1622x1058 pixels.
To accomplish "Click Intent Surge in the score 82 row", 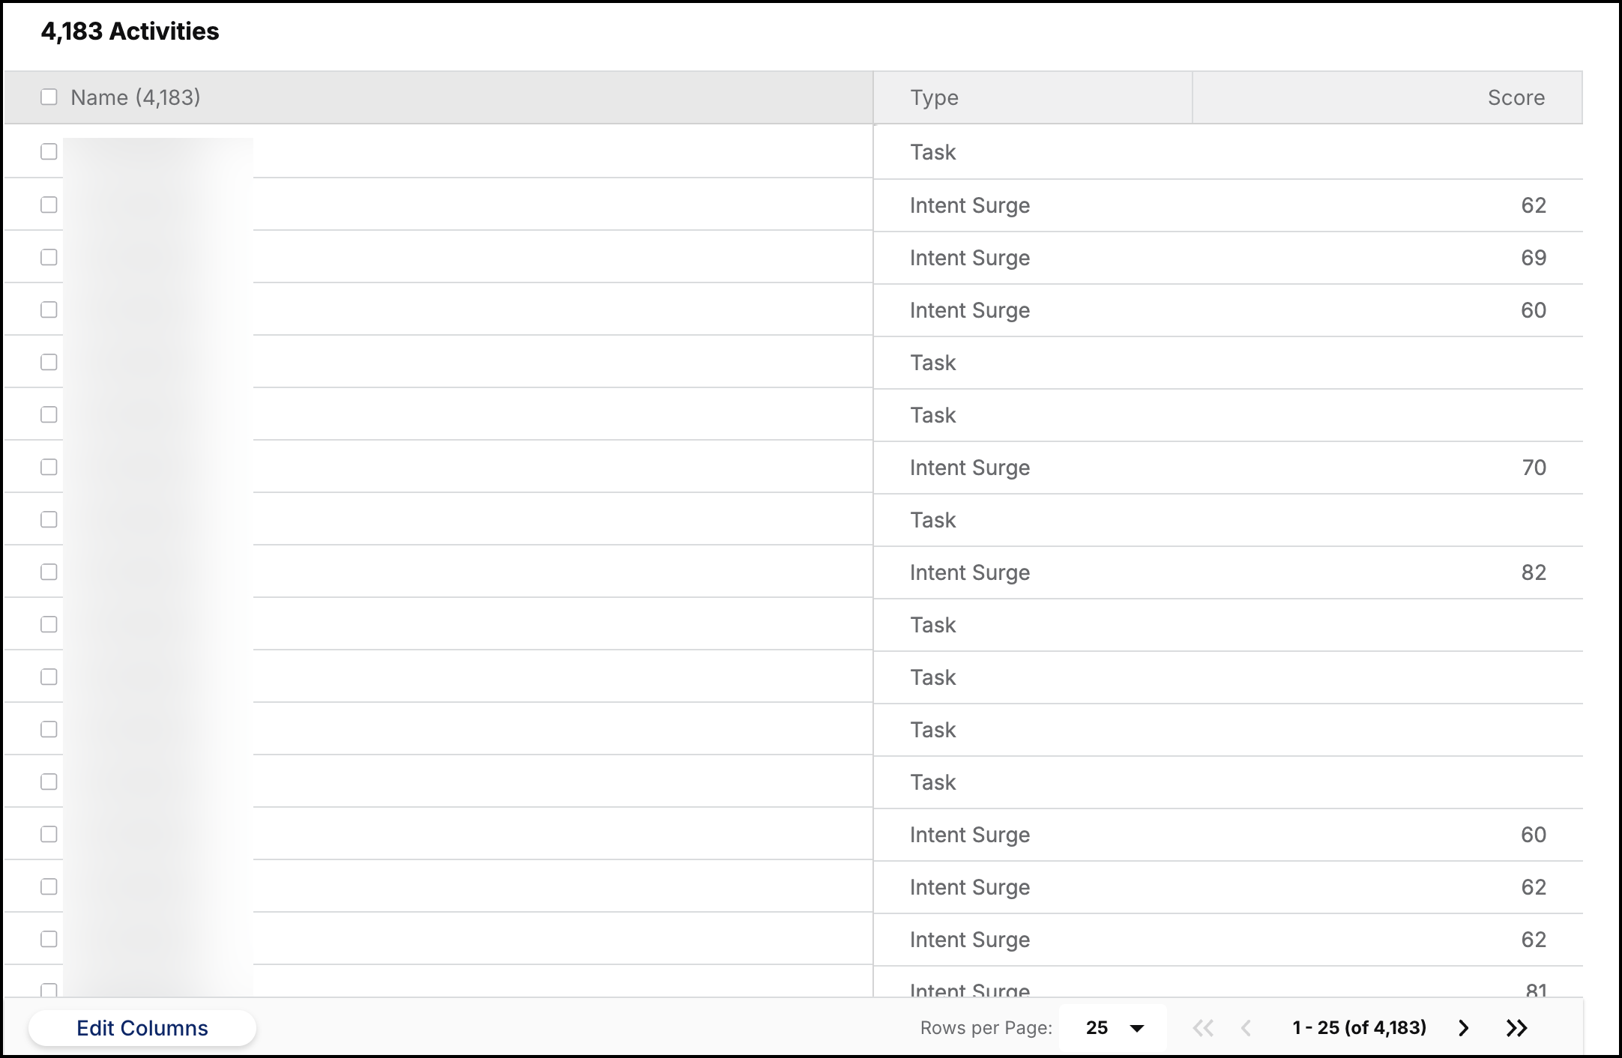I will click(x=970, y=572).
